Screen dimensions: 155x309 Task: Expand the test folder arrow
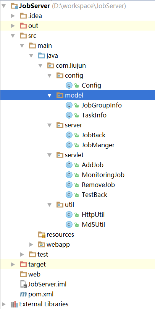[x=22, y=254]
